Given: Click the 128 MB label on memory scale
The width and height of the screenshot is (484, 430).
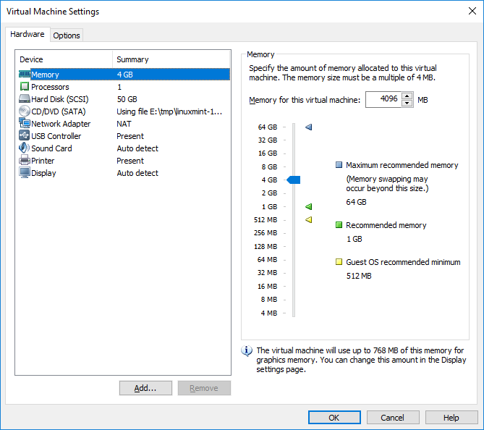Looking at the screenshot, I should point(266,247).
